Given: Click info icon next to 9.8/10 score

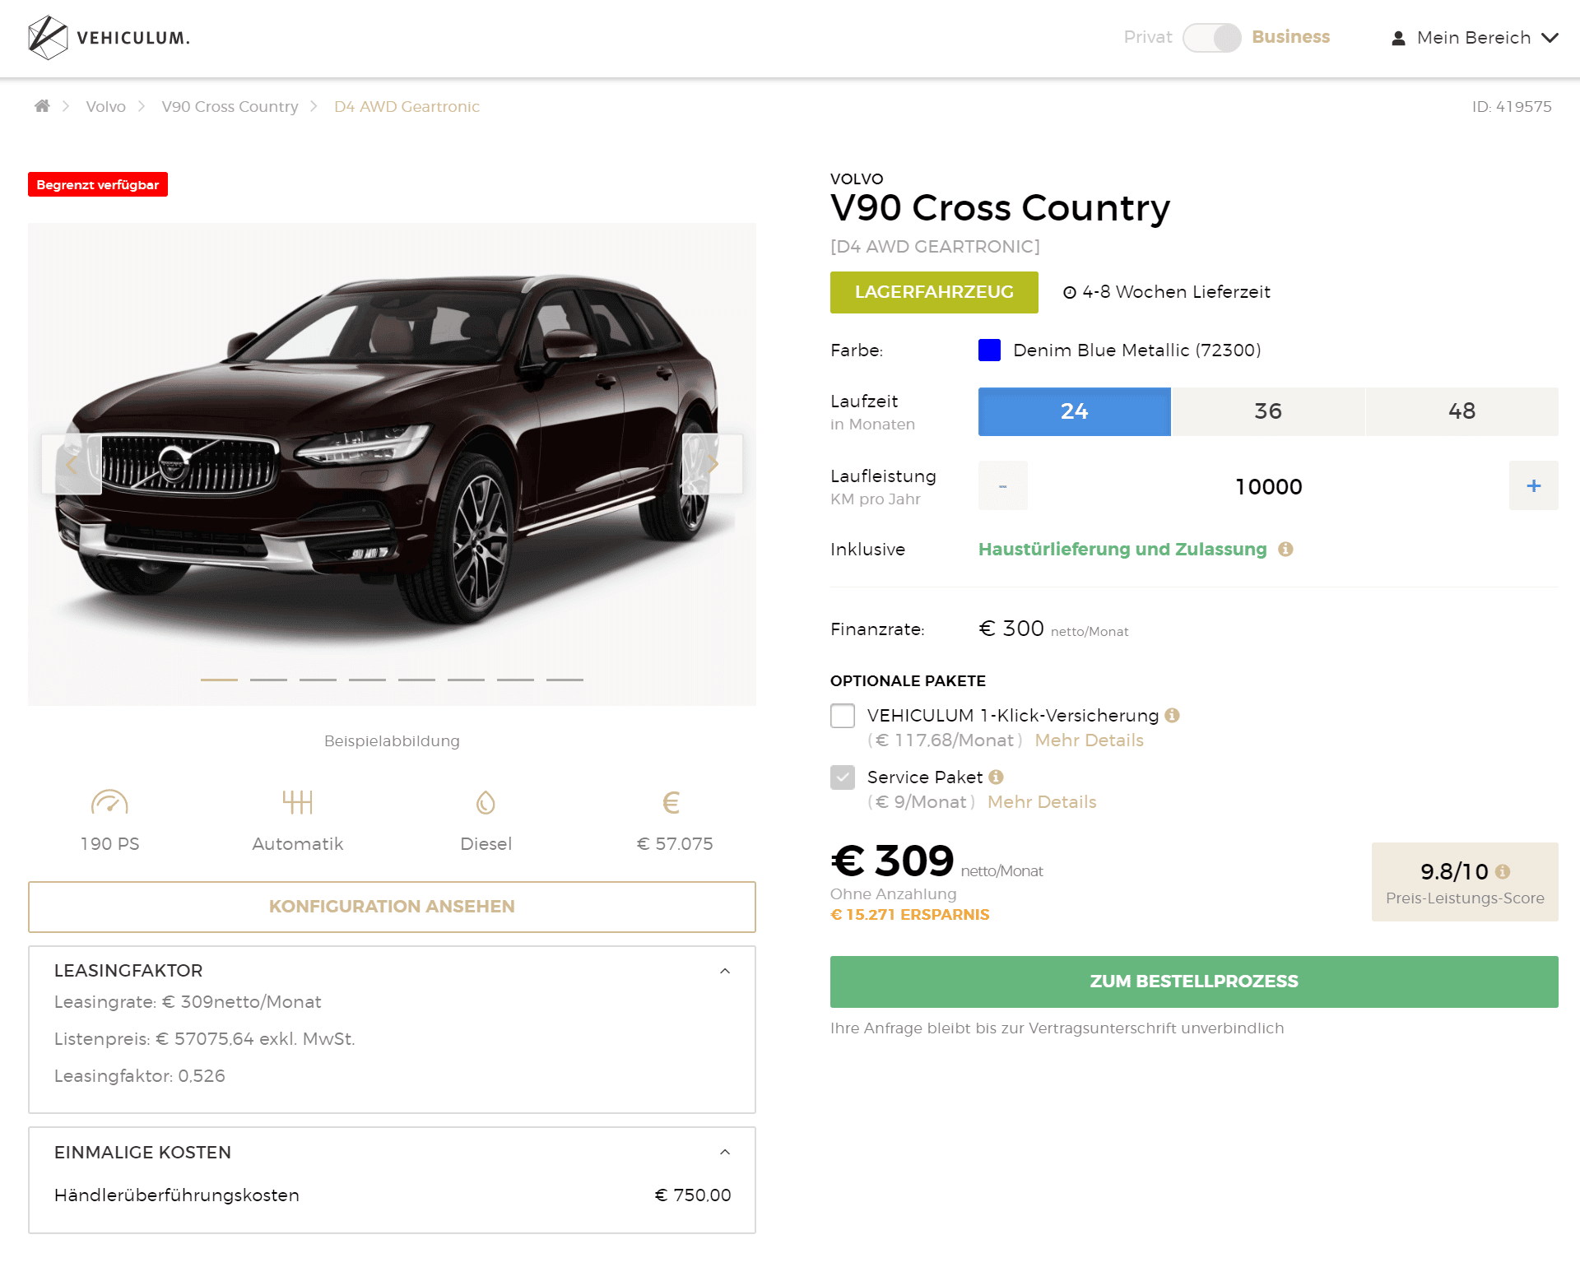Looking at the screenshot, I should (x=1503, y=871).
